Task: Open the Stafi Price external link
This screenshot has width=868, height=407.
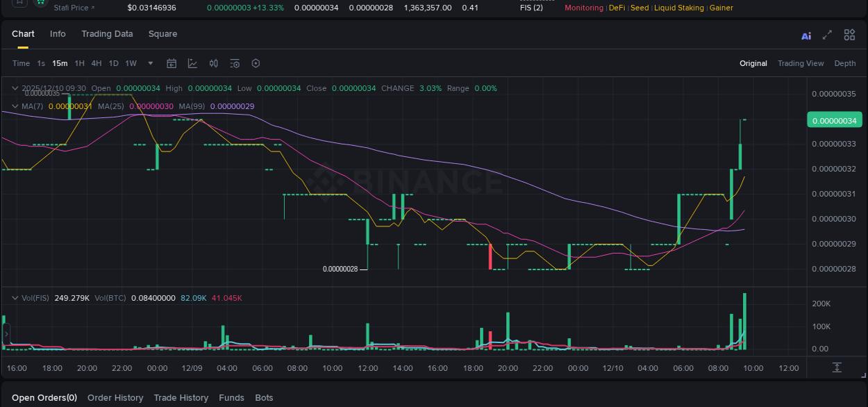Action: [x=73, y=8]
